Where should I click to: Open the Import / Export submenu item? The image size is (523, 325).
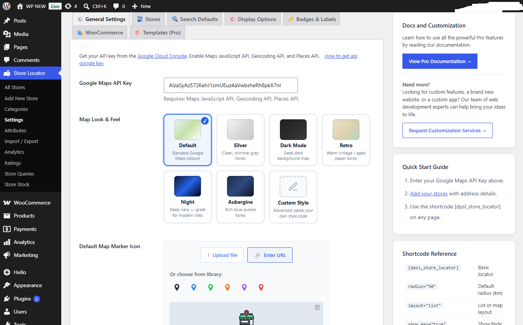[21, 141]
